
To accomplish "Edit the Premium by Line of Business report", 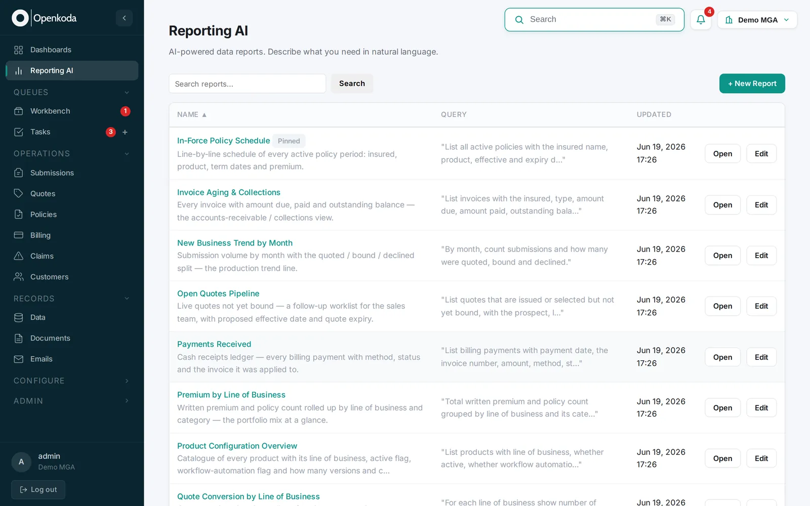I will point(761,408).
